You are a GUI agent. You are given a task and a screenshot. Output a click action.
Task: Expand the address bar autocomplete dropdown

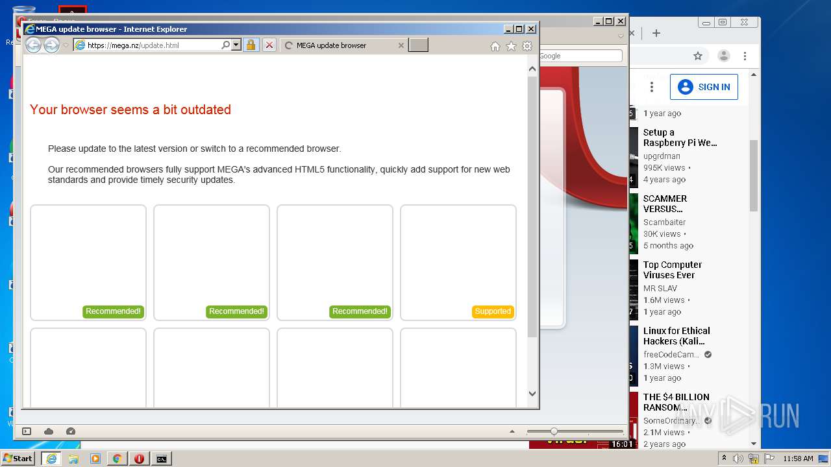[236, 45]
